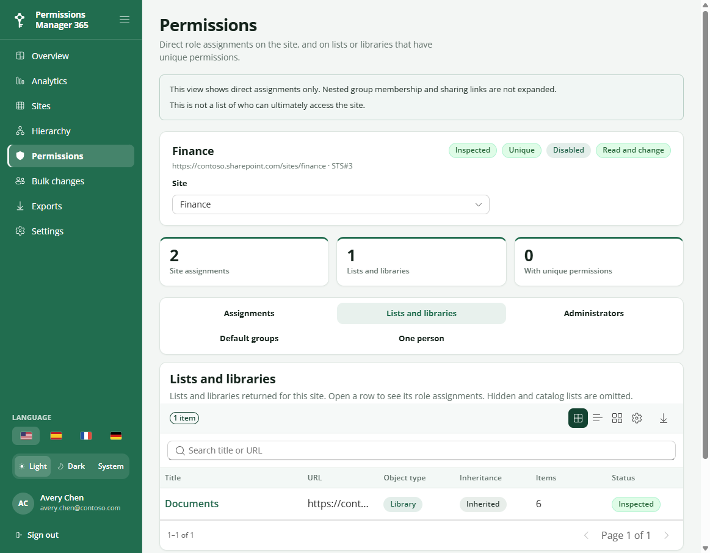Image resolution: width=710 pixels, height=553 pixels.
Task: Open the Administrators tab
Action: [x=593, y=313]
